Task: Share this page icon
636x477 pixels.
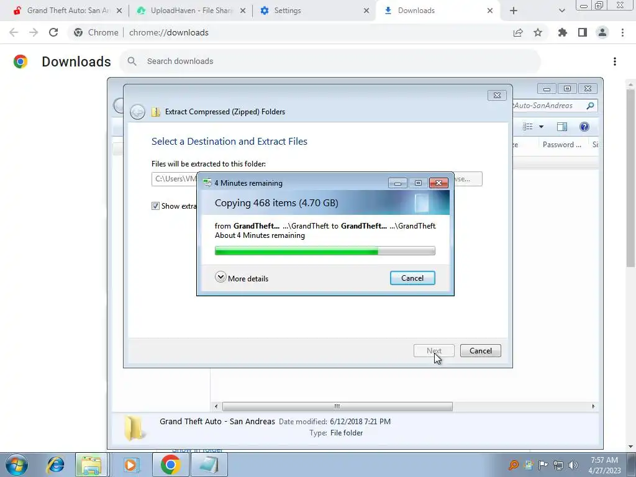Action: coord(518,32)
